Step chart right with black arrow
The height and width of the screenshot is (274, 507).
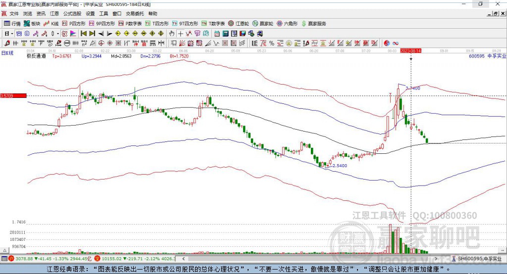(109, 34)
